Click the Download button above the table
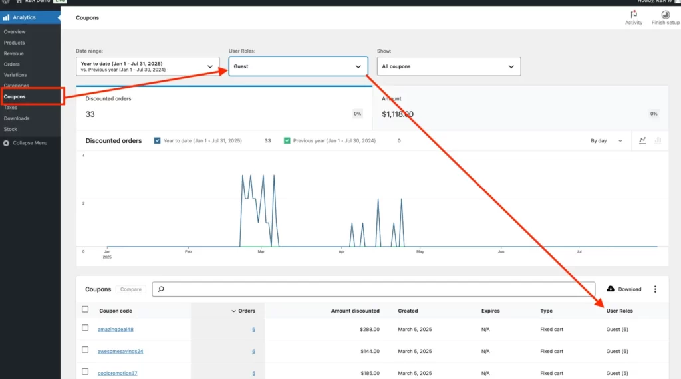This screenshot has width=681, height=379. (624, 289)
